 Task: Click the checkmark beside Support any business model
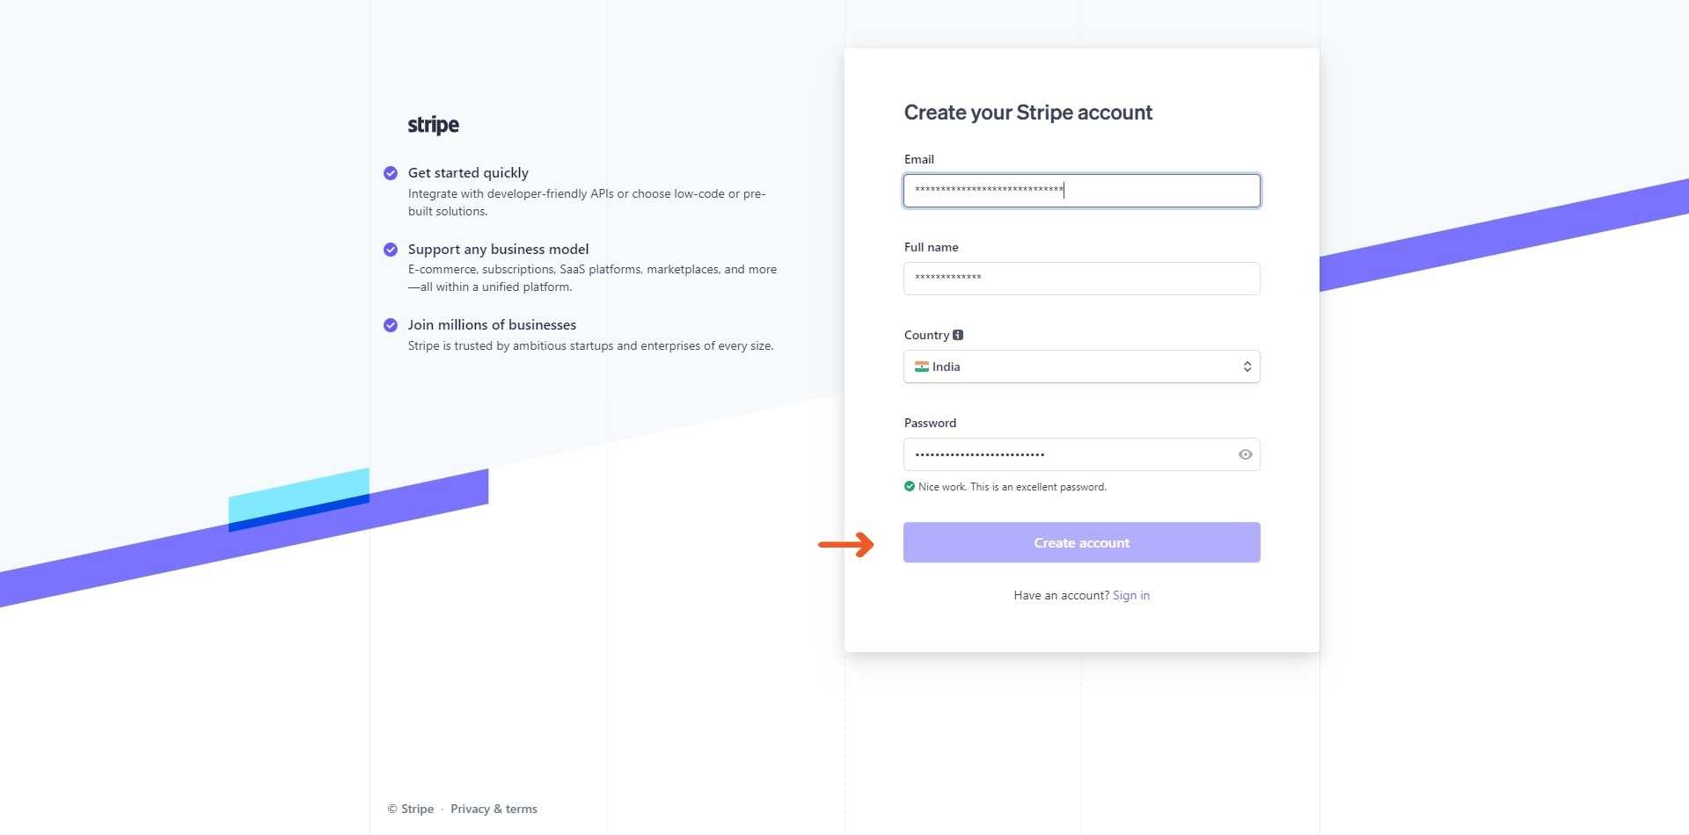tap(391, 249)
